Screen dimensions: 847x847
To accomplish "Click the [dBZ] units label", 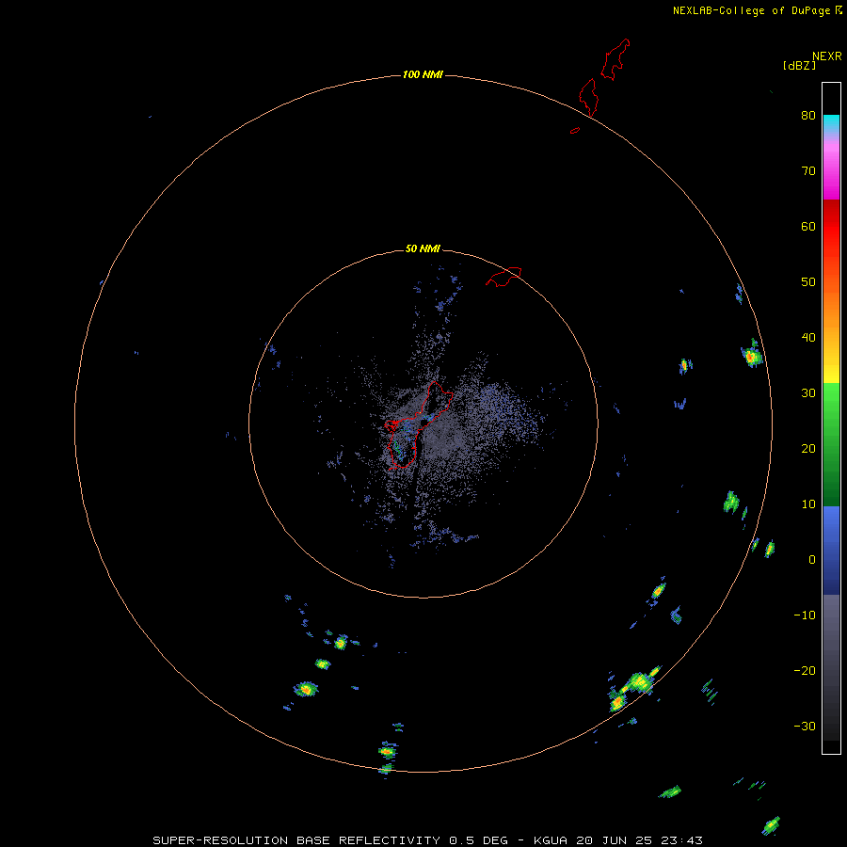I will 799,65.
